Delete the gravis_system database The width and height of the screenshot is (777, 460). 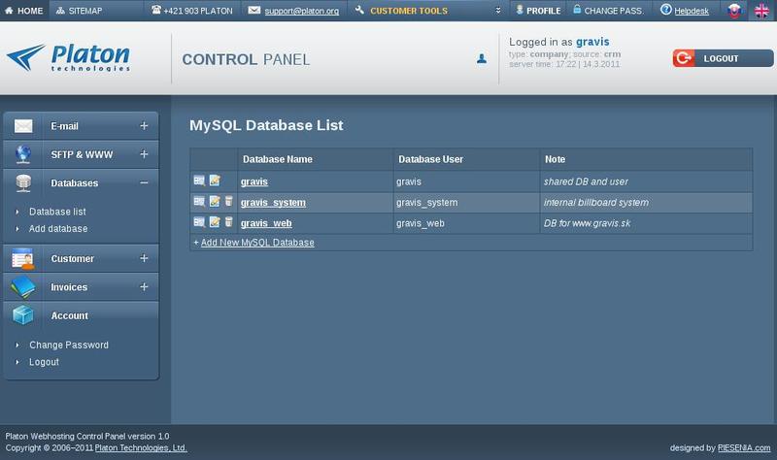(228, 201)
